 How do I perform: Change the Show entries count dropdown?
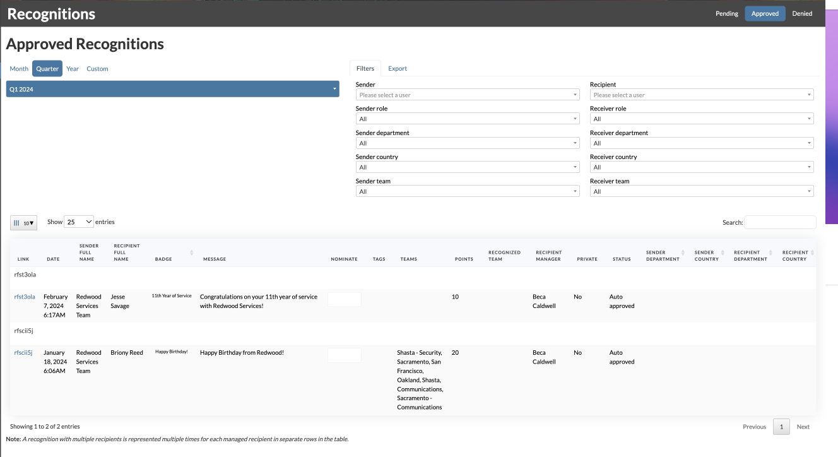click(x=79, y=222)
